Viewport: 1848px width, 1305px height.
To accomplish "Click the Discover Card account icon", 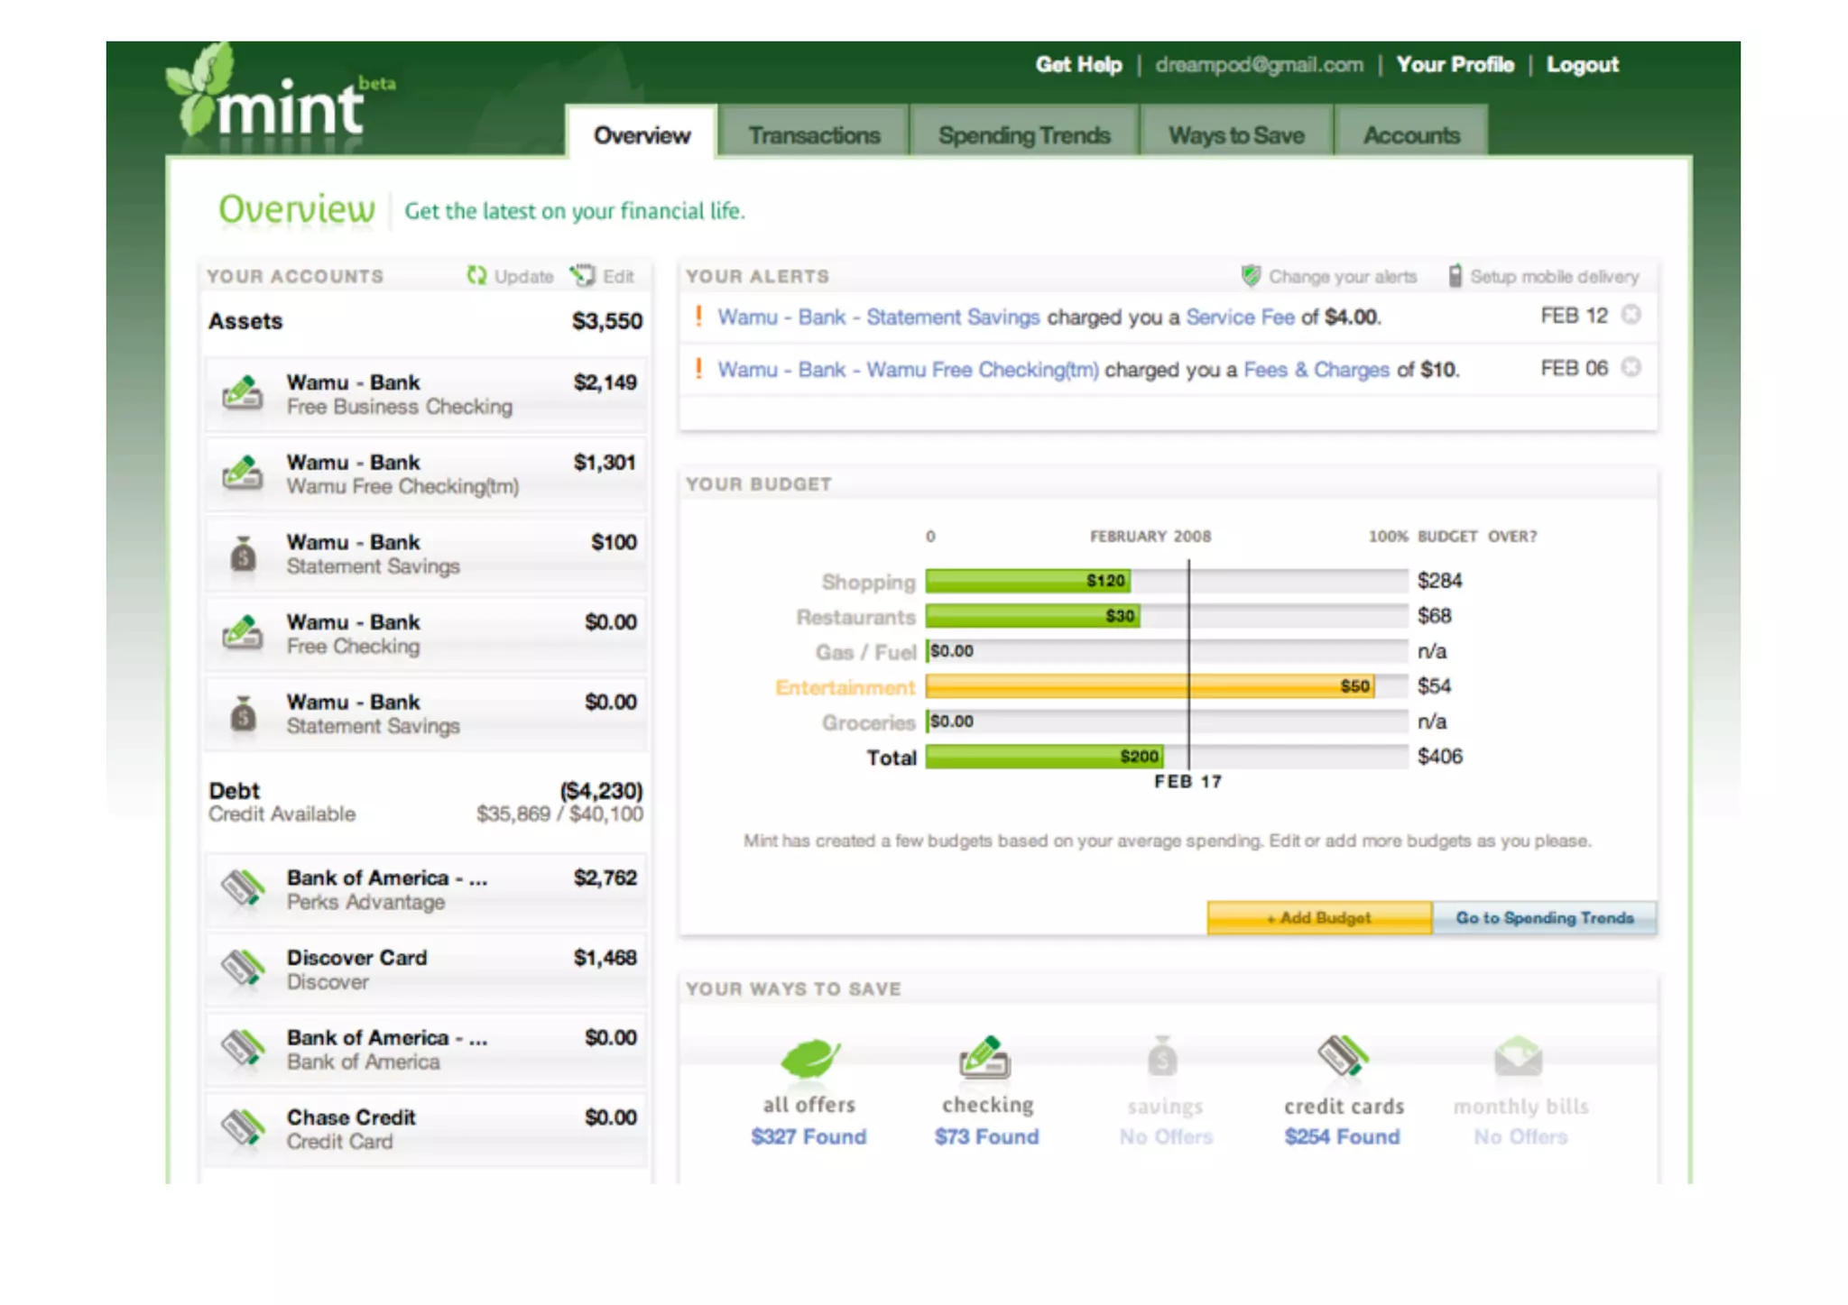I will 243,969.
